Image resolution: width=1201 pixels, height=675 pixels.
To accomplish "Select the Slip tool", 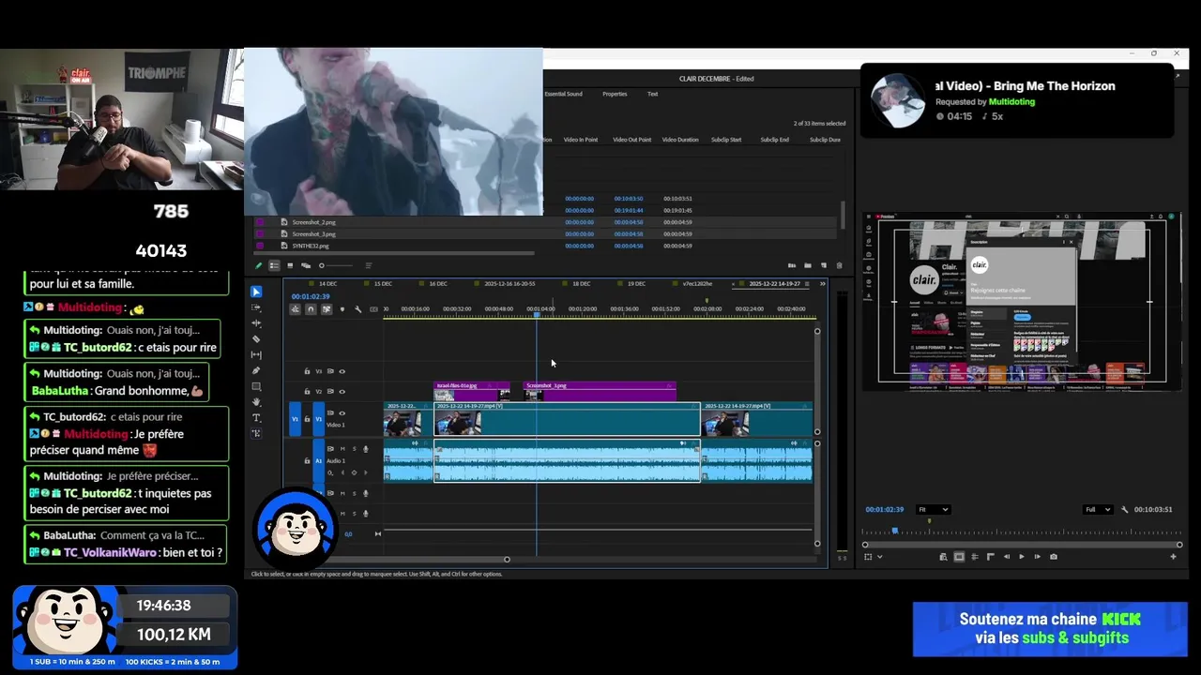I will click(x=256, y=355).
